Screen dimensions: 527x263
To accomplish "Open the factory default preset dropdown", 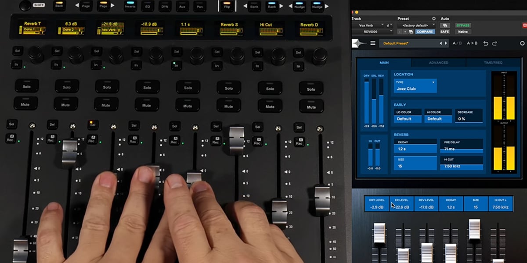I will click(415, 25).
